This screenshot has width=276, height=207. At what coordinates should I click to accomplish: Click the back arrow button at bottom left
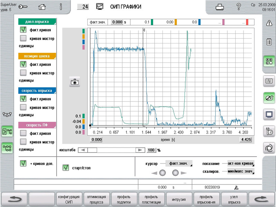tap(14, 199)
